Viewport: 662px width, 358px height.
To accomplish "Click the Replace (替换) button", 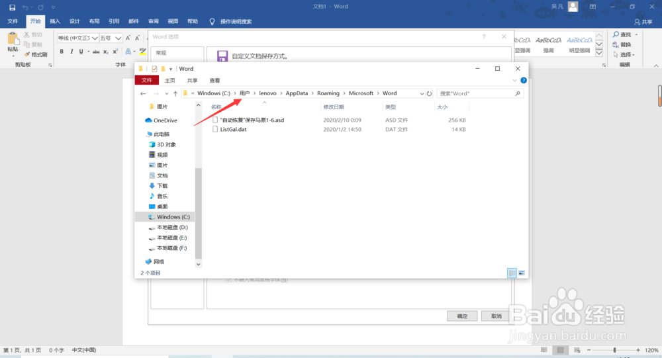I will tap(622, 45).
